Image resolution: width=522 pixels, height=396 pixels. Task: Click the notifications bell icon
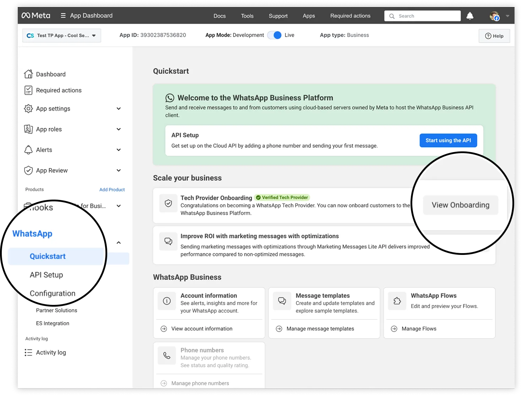pyautogui.click(x=469, y=16)
